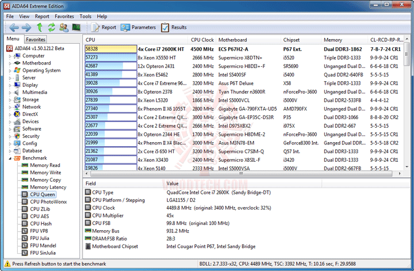This screenshot has width=414, height=271.
Task: Open the Parameters toolbar button
Action: click(x=138, y=28)
